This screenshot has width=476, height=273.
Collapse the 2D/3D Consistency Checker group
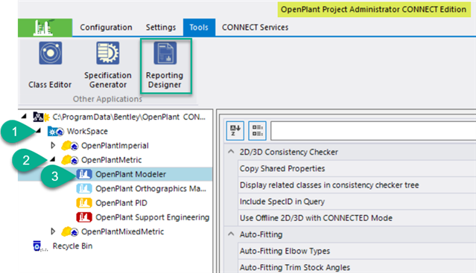click(x=231, y=152)
